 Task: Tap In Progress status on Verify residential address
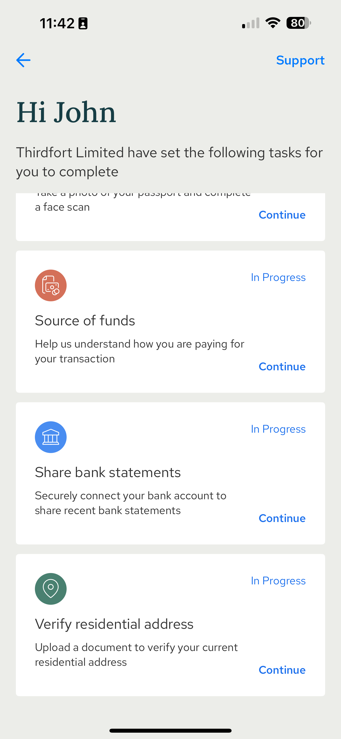tap(278, 581)
